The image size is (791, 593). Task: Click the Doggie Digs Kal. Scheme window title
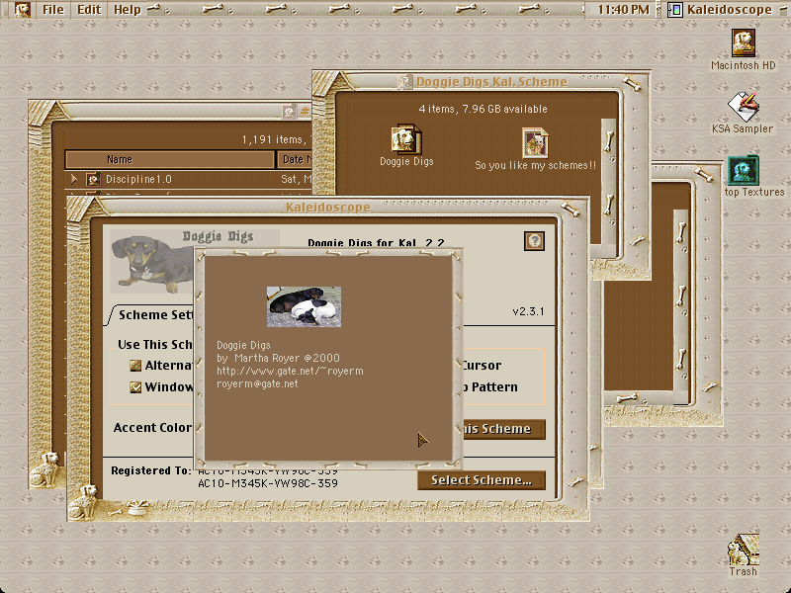490,82
